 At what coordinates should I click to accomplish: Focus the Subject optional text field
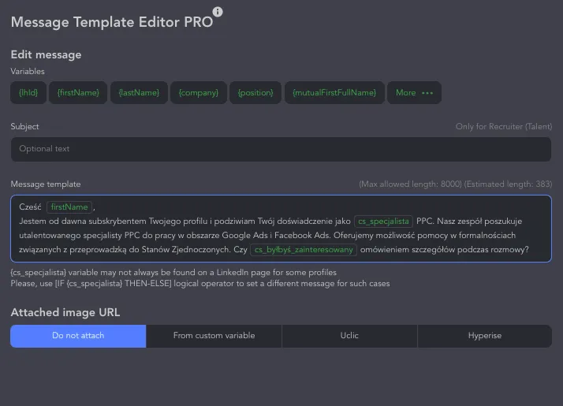[x=281, y=149]
